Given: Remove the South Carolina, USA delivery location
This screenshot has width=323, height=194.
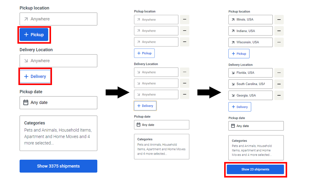Looking at the screenshot, I should point(279,84).
